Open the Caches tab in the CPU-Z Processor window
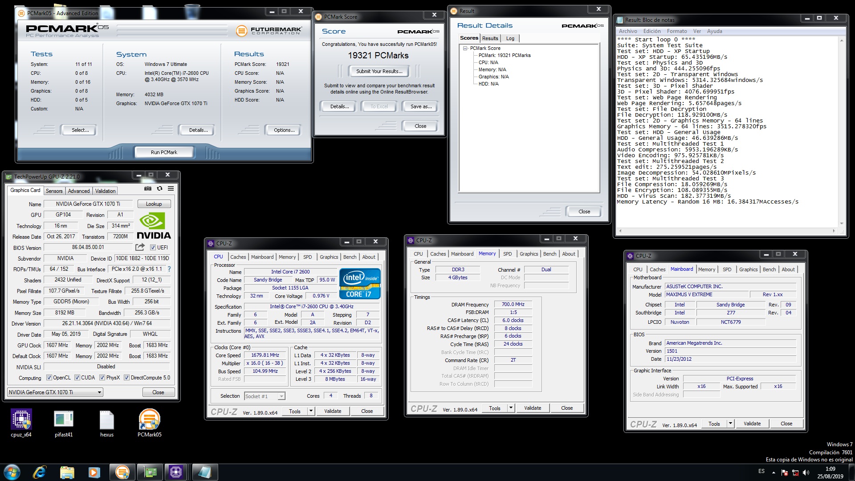Viewport: 855px width, 481px height. coord(238,257)
